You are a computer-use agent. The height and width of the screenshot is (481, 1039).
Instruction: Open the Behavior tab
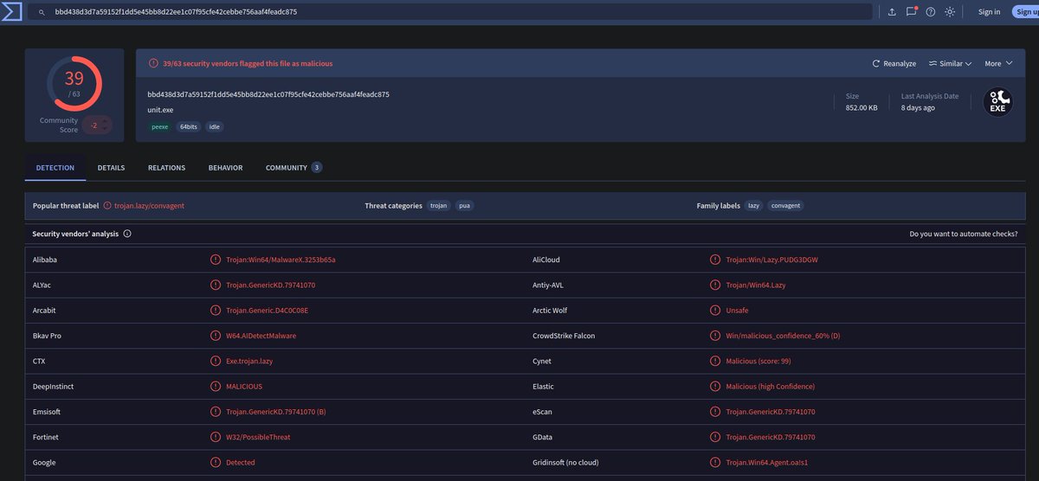(225, 168)
